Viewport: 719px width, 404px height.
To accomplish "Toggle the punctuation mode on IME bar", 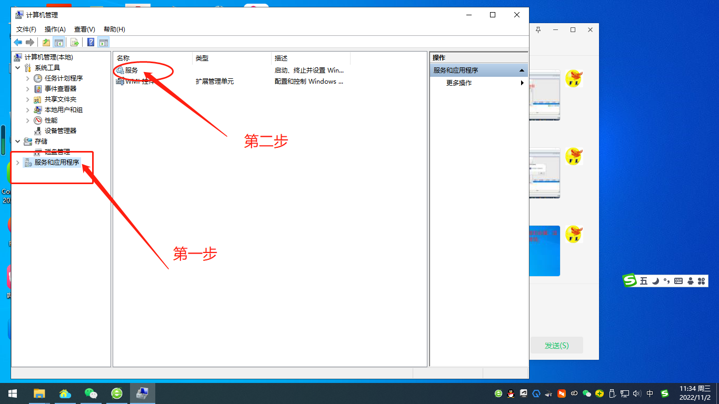I will (666, 281).
